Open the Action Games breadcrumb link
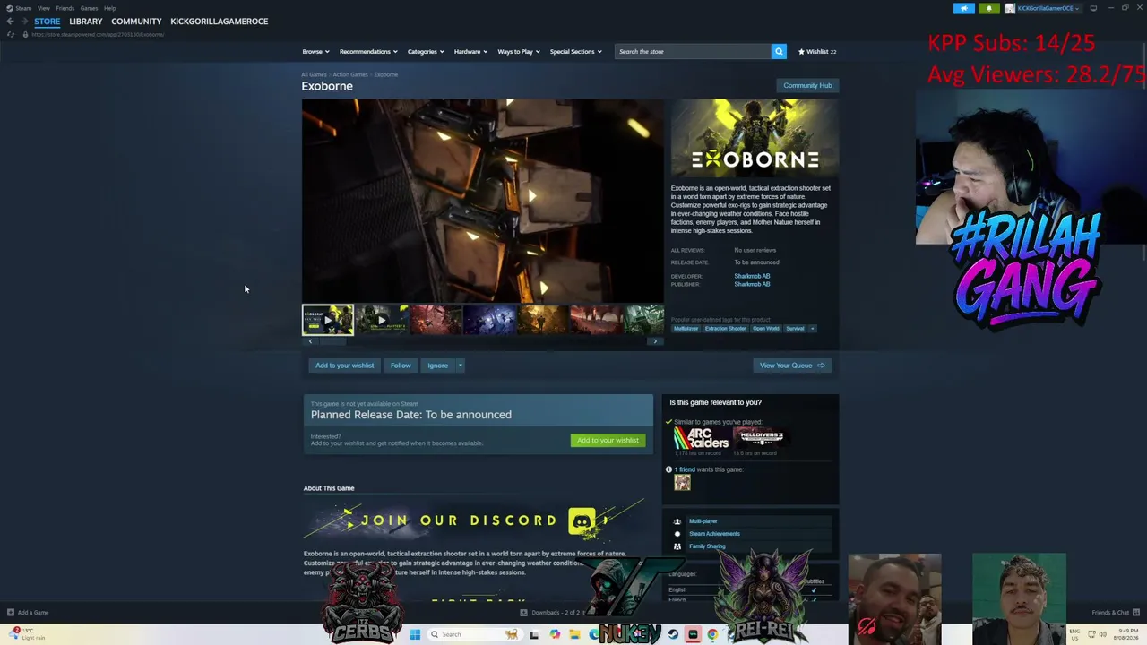This screenshot has height=645, width=1147. 350,74
